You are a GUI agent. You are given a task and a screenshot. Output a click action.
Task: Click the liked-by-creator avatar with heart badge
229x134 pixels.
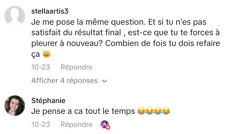click(x=105, y=125)
